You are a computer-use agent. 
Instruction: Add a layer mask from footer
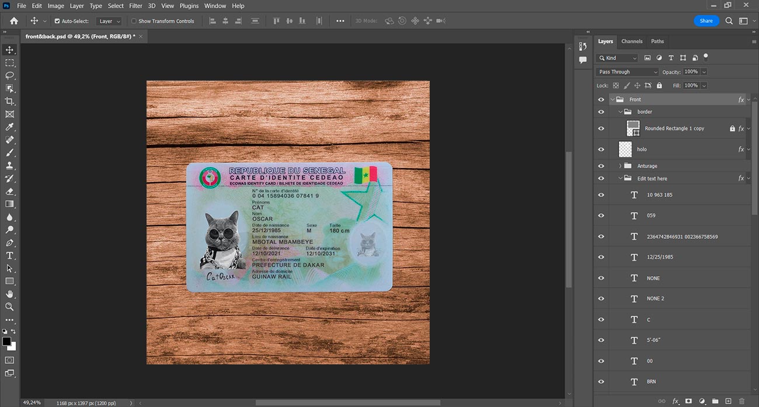(688, 401)
